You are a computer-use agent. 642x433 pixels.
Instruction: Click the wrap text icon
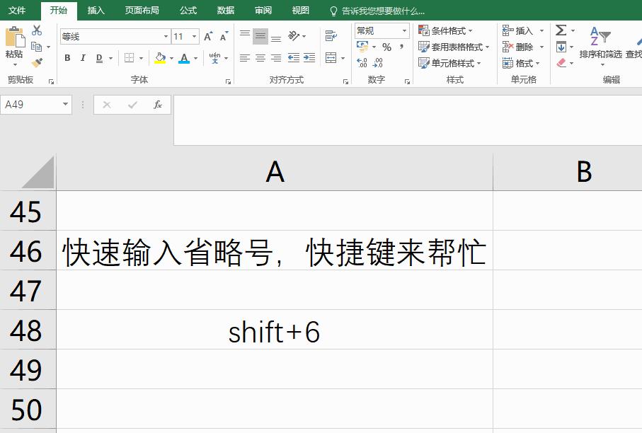(331, 34)
